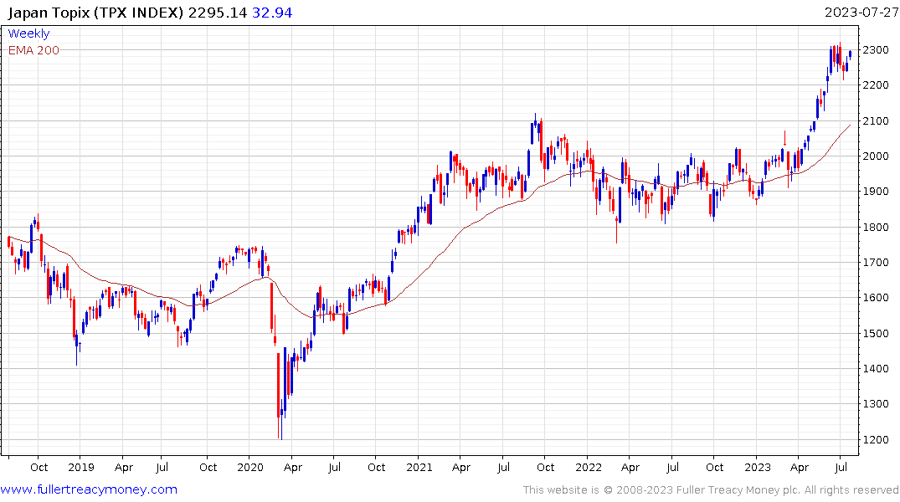Image resolution: width=900 pixels, height=502 pixels.
Task: Click the blue change value 32.94
Action: tap(272, 13)
